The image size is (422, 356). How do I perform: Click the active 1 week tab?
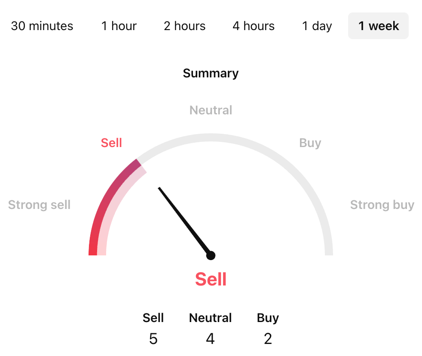[378, 26]
